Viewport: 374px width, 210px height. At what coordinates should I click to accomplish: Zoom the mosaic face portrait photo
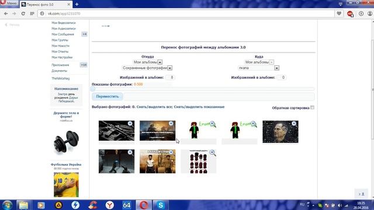[294, 123]
